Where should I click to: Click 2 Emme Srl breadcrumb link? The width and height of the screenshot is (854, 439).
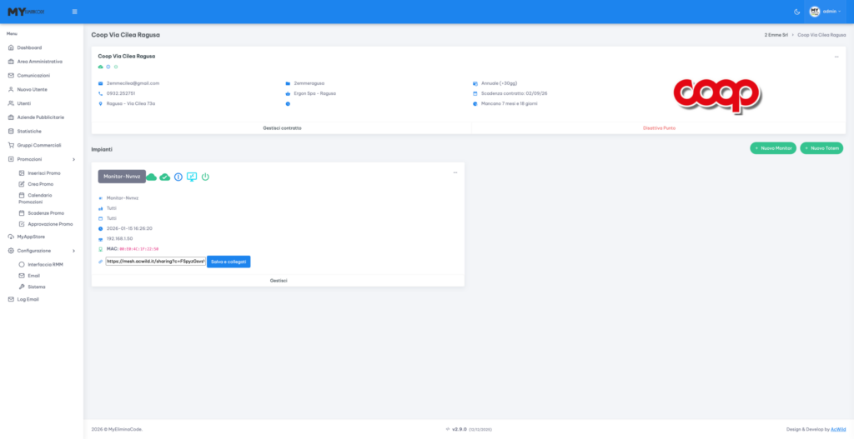pyautogui.click(x=776, y=35)
